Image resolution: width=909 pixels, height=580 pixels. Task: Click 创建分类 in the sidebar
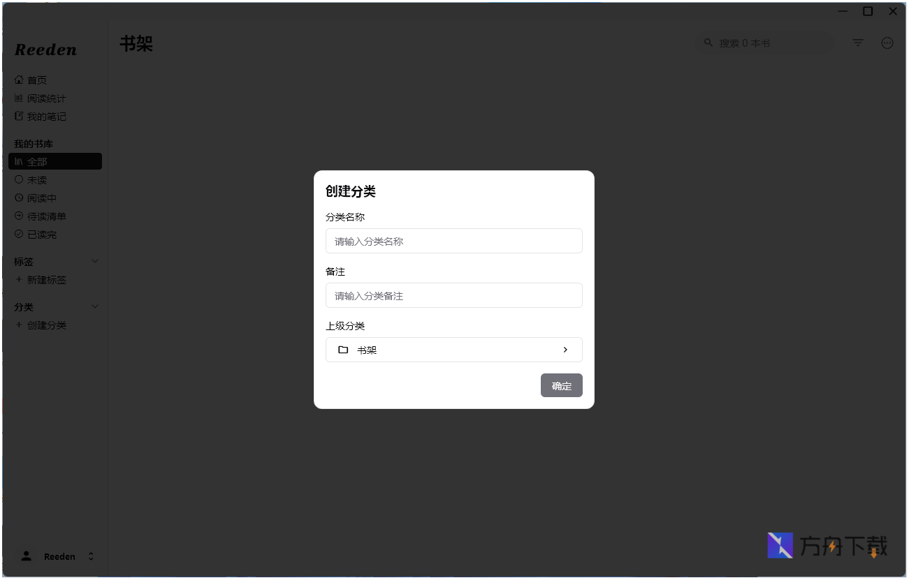click(x=46, y=325)
